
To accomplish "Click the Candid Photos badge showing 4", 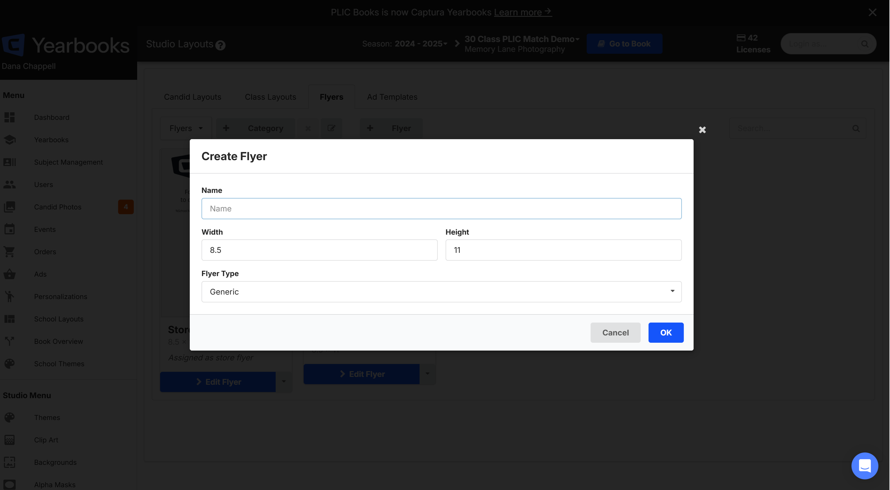I will (126, 207).
